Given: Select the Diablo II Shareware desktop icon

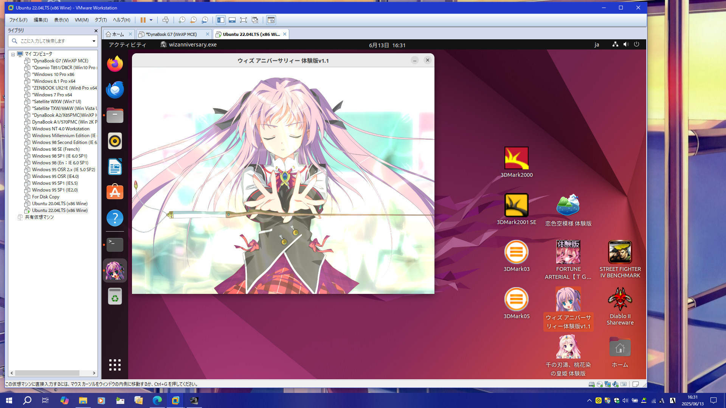Looking at the screenshot, I should pos(620,306).
